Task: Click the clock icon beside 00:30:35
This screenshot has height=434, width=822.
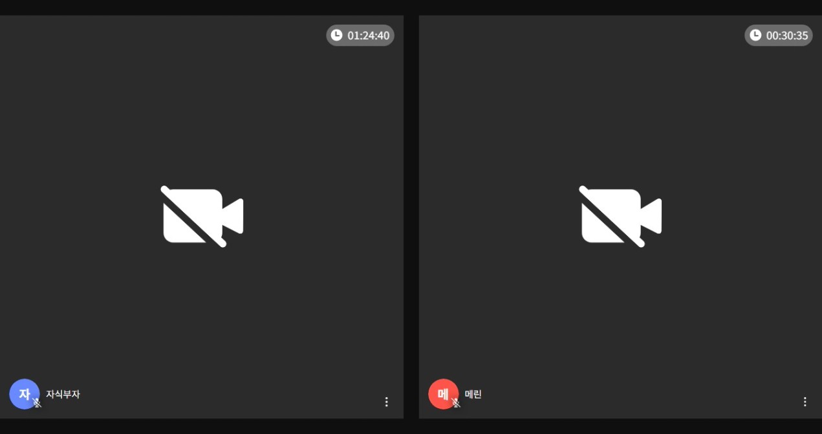Action: coord(755,35)
